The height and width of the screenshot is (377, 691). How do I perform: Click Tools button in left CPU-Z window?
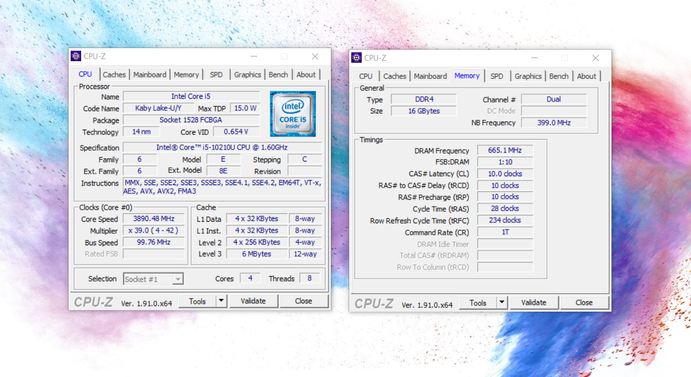coord(197,301)
